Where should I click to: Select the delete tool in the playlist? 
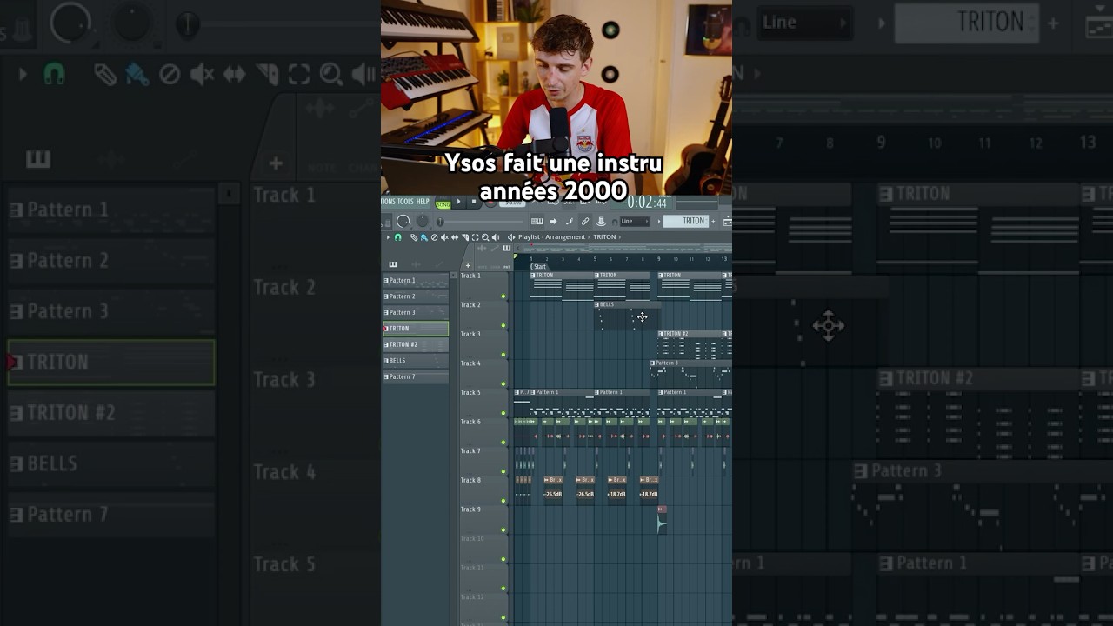[x=435, y=237]
